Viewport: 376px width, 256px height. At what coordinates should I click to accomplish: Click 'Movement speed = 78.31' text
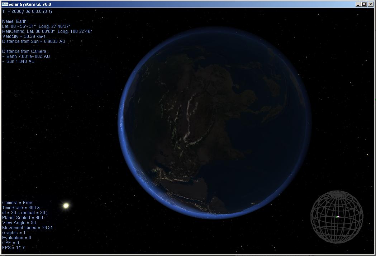27,228
